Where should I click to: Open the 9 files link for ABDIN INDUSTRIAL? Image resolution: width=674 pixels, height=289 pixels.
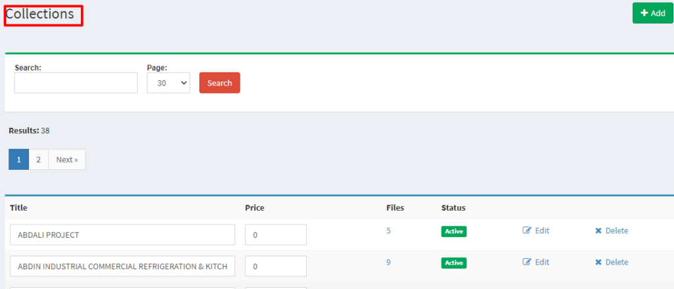pyautogui.click(x=388, y=262)
